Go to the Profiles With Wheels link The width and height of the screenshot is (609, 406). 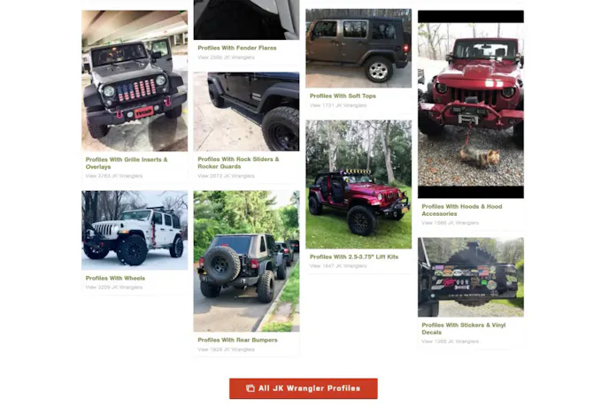coord(115,278)
